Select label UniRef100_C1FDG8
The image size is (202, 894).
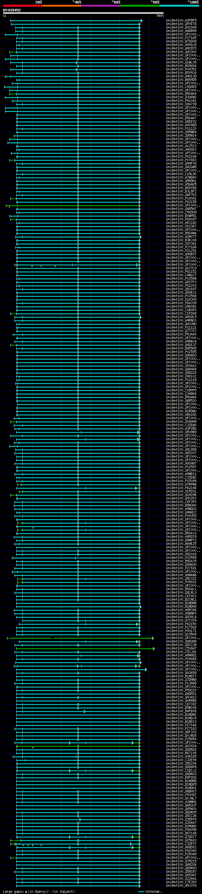pos(181,314)
